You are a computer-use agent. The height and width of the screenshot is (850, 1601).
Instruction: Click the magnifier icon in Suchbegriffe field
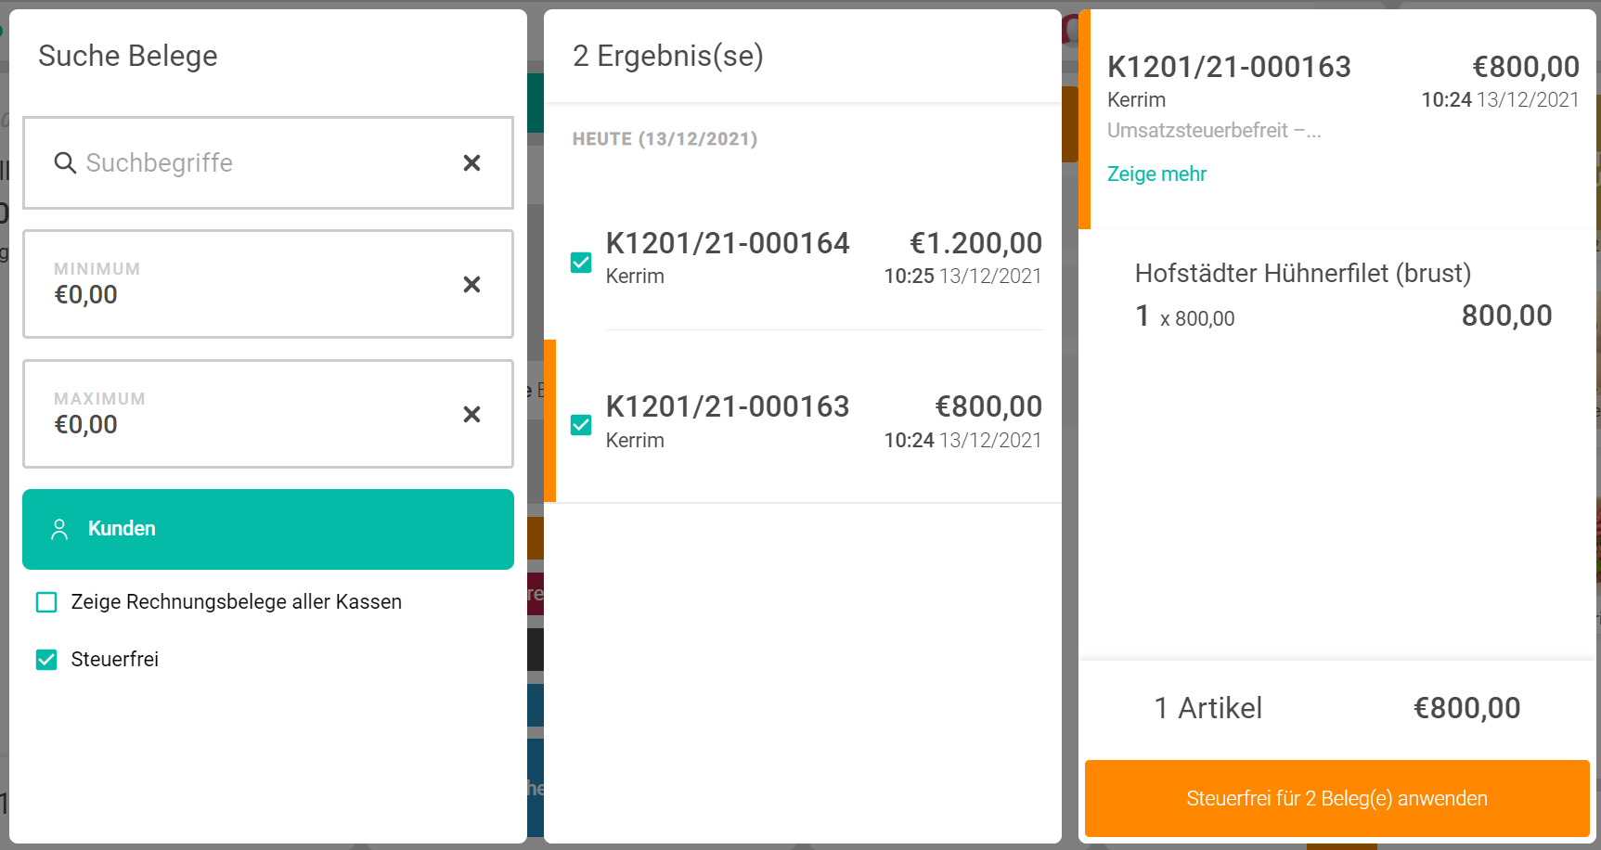(64, 163)
